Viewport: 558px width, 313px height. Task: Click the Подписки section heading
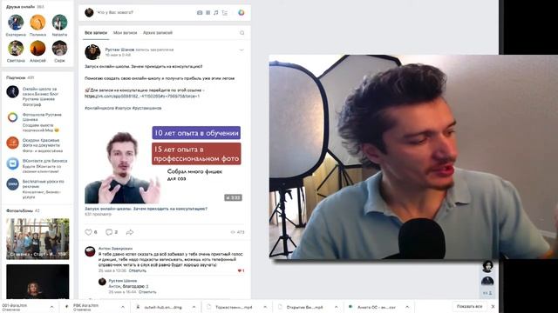(x=16, y=77)
